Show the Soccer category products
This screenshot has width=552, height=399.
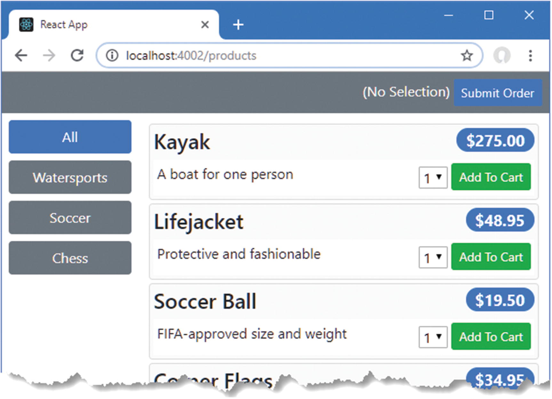70,218
